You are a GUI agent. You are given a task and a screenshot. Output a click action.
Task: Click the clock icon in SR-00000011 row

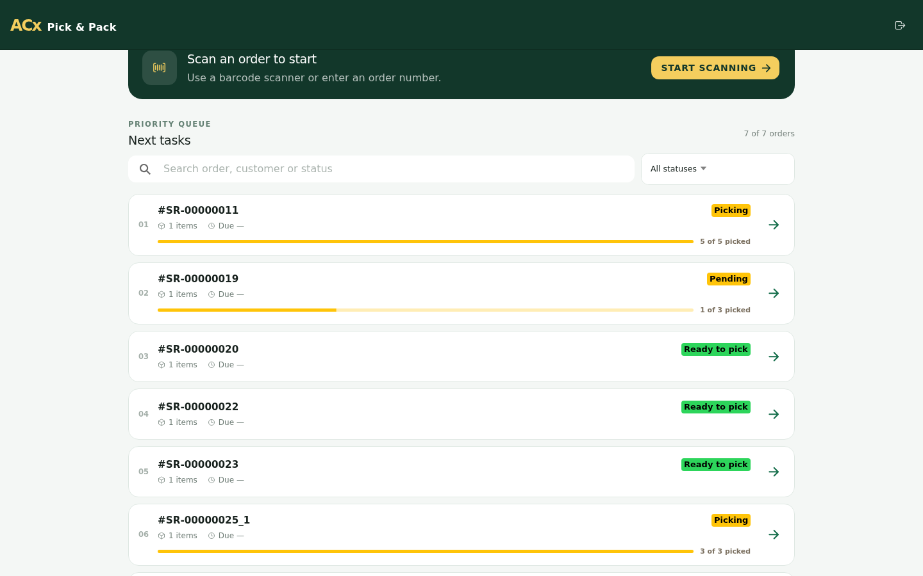point(212,226)
